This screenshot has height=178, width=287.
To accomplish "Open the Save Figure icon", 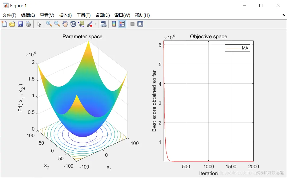I will [x=20, y=24].
